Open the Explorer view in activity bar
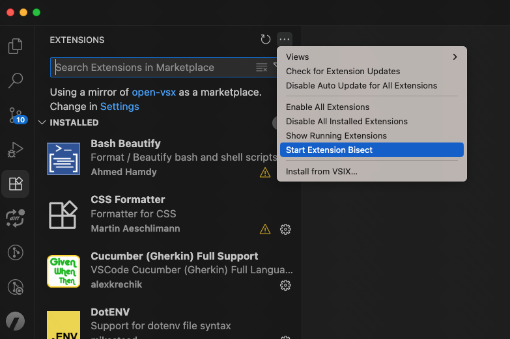510x339 pixels. click(16, 47)
